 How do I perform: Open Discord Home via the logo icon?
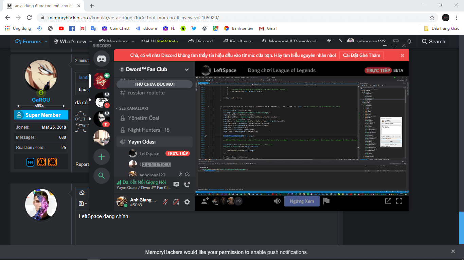[x=101, y=59]
